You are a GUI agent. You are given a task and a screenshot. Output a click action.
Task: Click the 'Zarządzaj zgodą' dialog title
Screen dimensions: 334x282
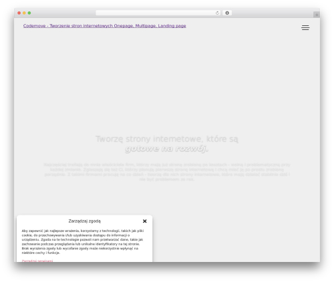(x=84, y=221)
